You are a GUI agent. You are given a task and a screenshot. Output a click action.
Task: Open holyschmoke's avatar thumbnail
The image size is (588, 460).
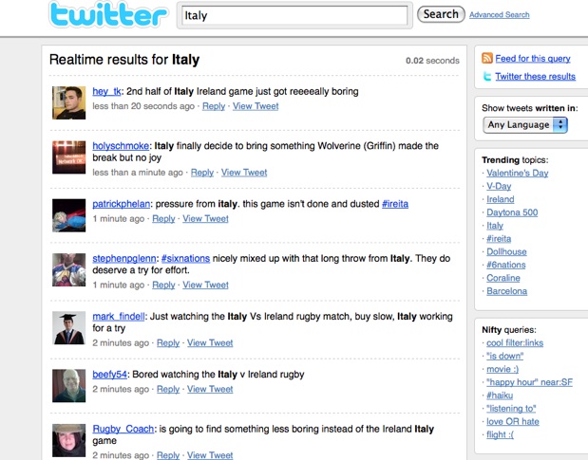pyautogui.click(x=69, y=157)
